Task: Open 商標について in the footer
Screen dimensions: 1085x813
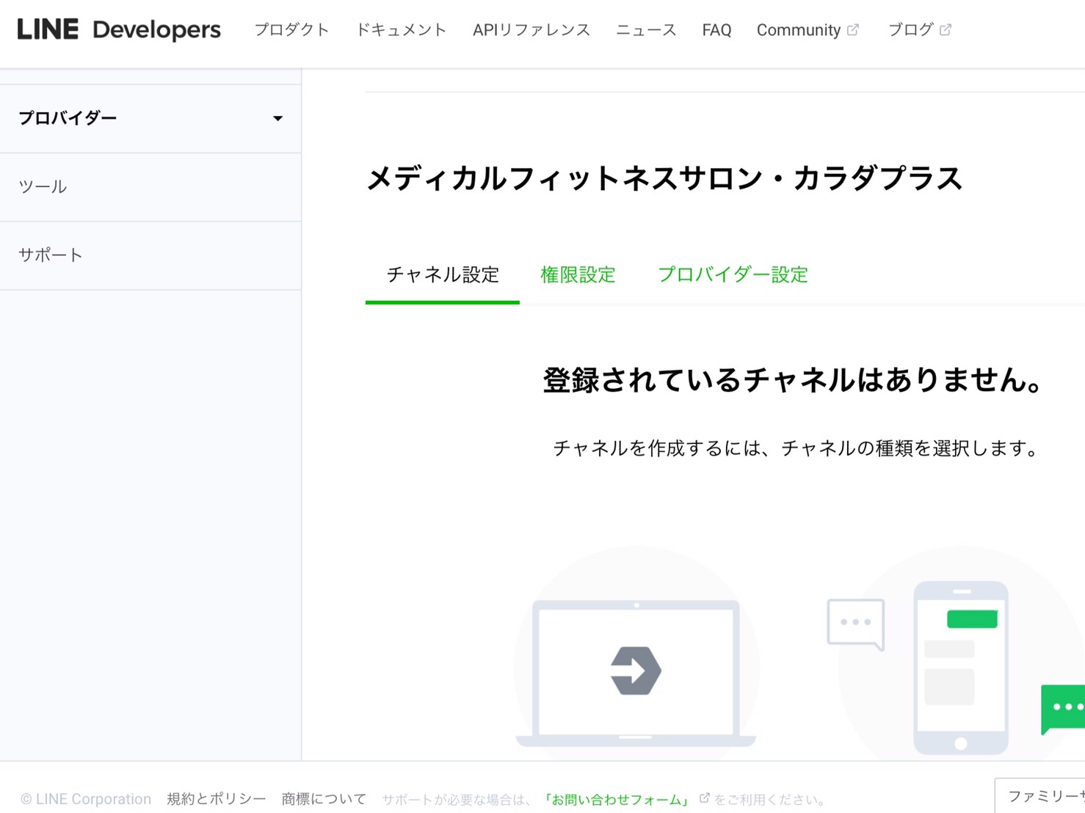Action: coord(324,799)
